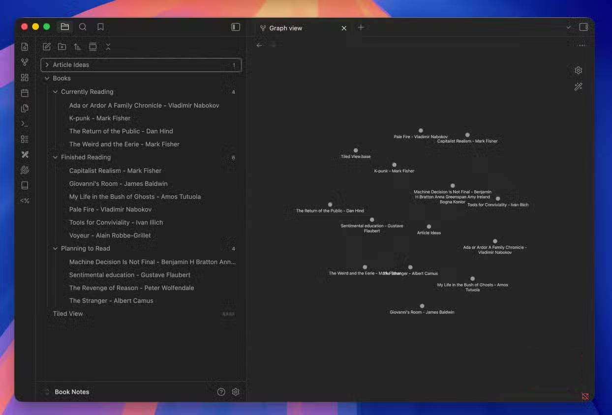Collapse all folders icon
The width and height of the screenshot is (612, 415).
[x=108, y=47]
